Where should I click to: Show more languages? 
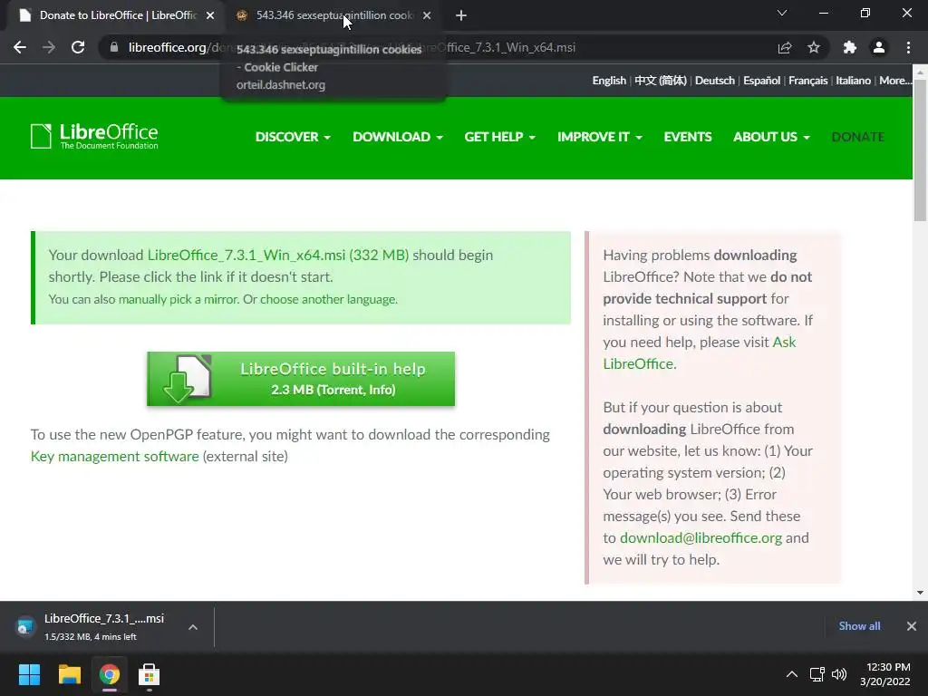click(x=894, y=81)
